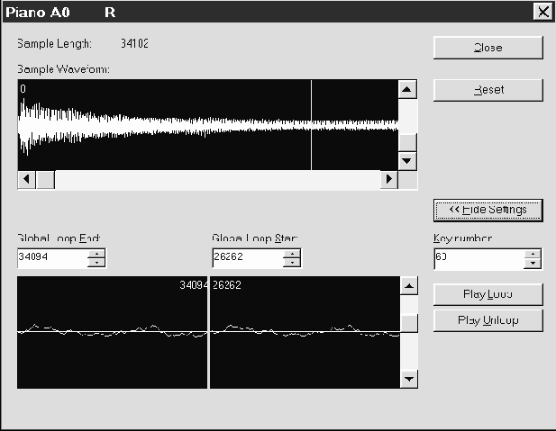
Task: Increase Global Loop End value
Action: [96, 254]
